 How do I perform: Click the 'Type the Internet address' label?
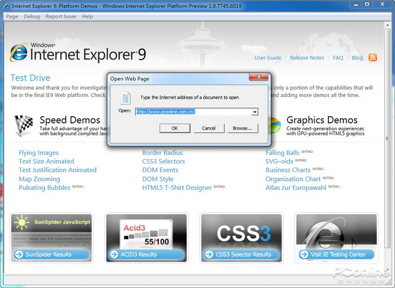coord(190,98)
